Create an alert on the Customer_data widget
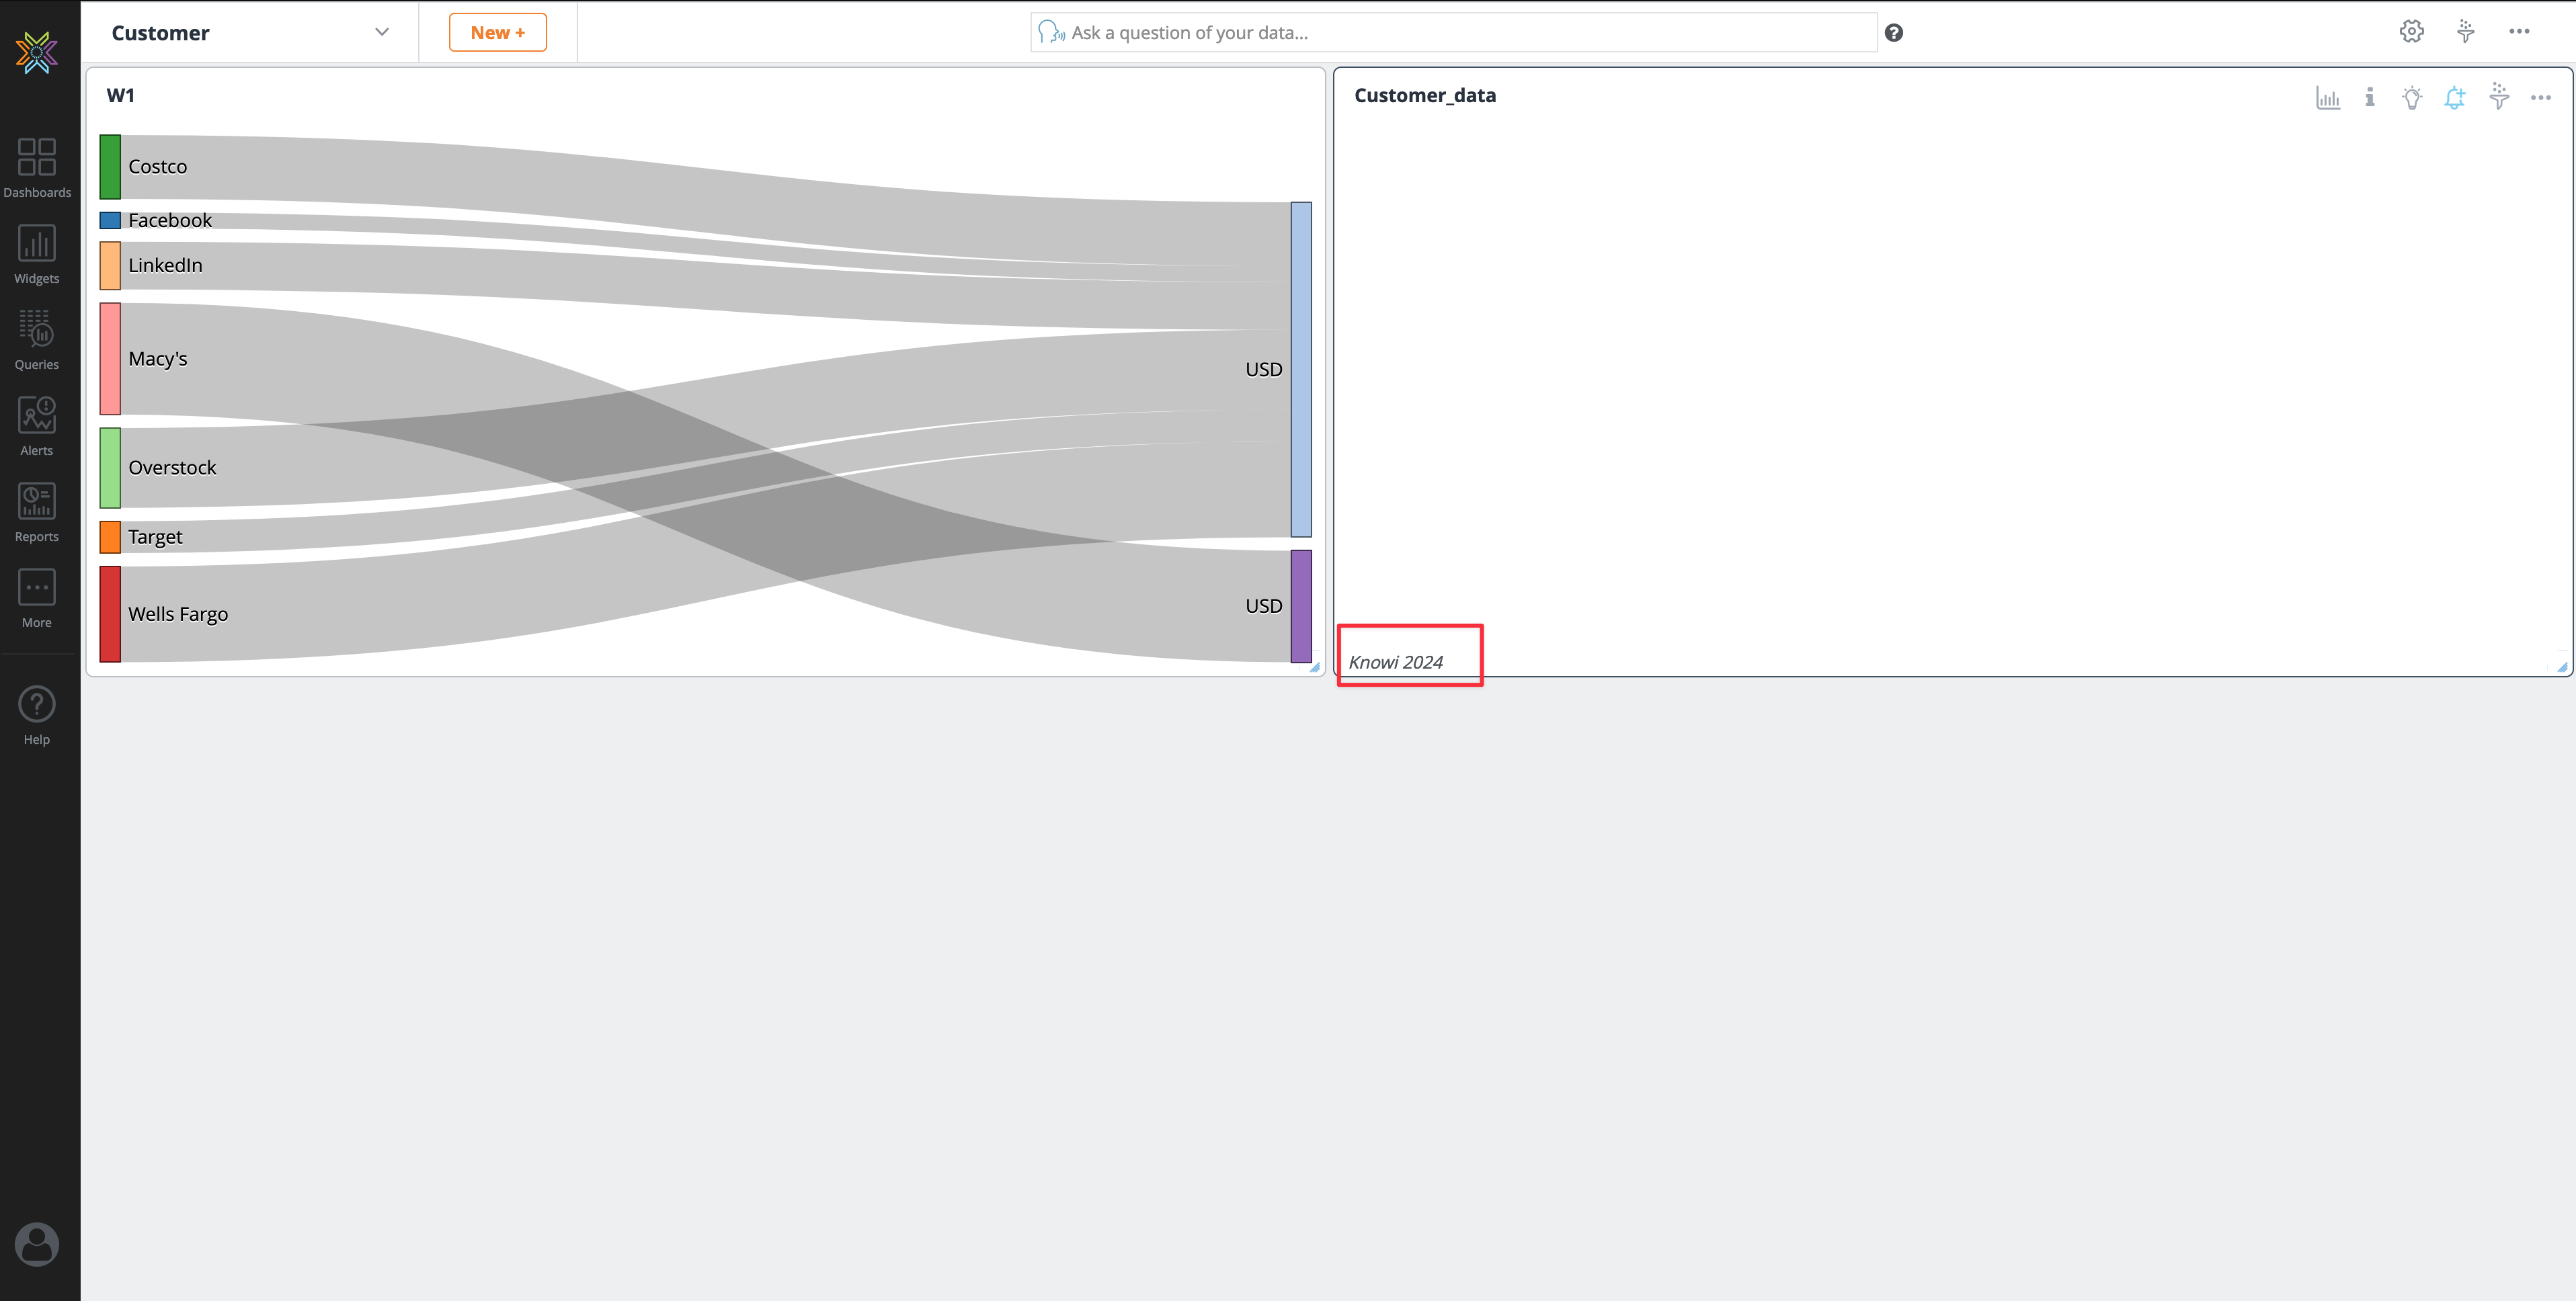The height and width of the screenshot is (1301, 2576). tap(2455, 97)
